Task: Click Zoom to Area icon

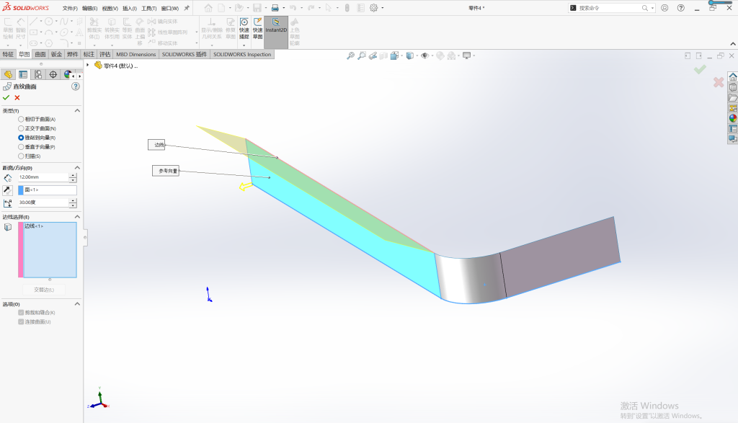Action: coord(362,55)
